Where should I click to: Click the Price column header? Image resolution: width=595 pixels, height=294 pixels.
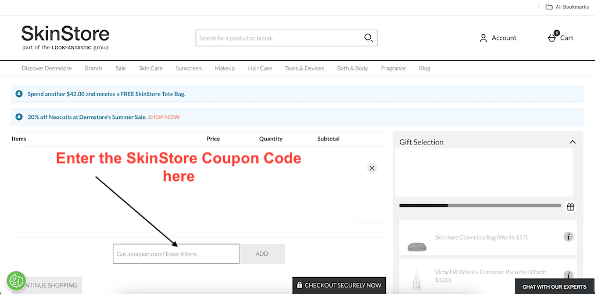pos(213,139)
